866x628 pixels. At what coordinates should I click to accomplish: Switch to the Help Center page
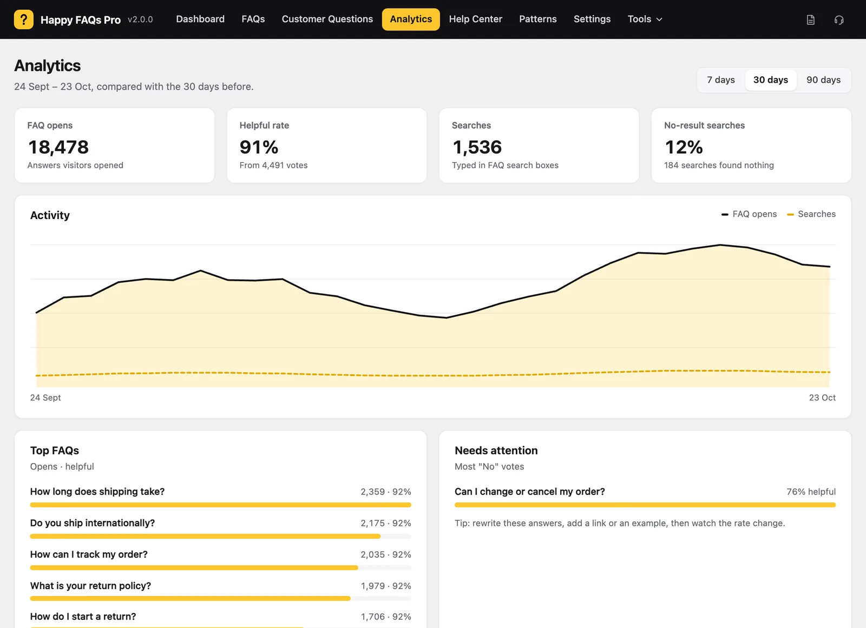[x=476, y=19]
